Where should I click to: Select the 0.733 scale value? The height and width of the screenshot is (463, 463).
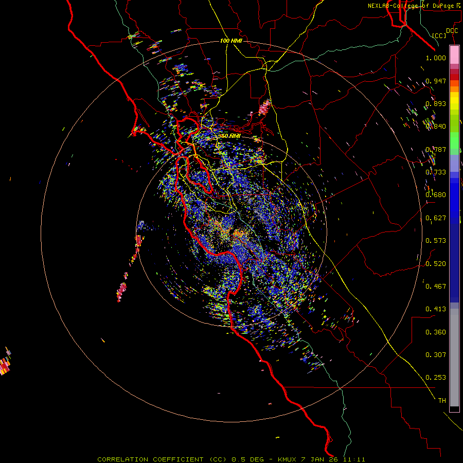tap(436, 172)
